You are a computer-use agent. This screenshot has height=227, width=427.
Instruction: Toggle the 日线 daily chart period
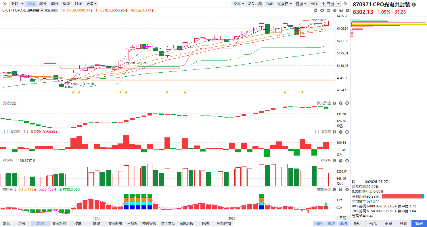tap(31, 4)
